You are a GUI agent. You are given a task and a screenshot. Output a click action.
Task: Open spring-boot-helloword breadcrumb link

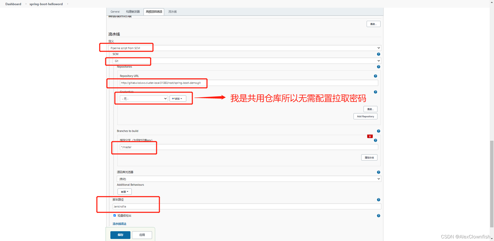click(46, 4)
